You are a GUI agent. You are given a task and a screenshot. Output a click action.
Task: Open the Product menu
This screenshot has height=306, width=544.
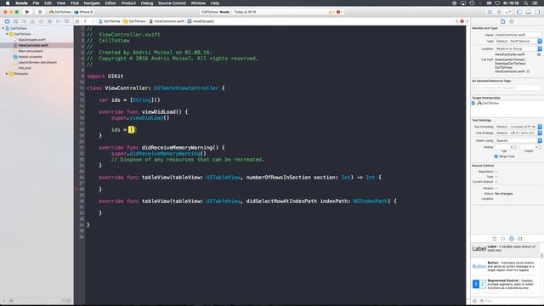coord(128,3)
